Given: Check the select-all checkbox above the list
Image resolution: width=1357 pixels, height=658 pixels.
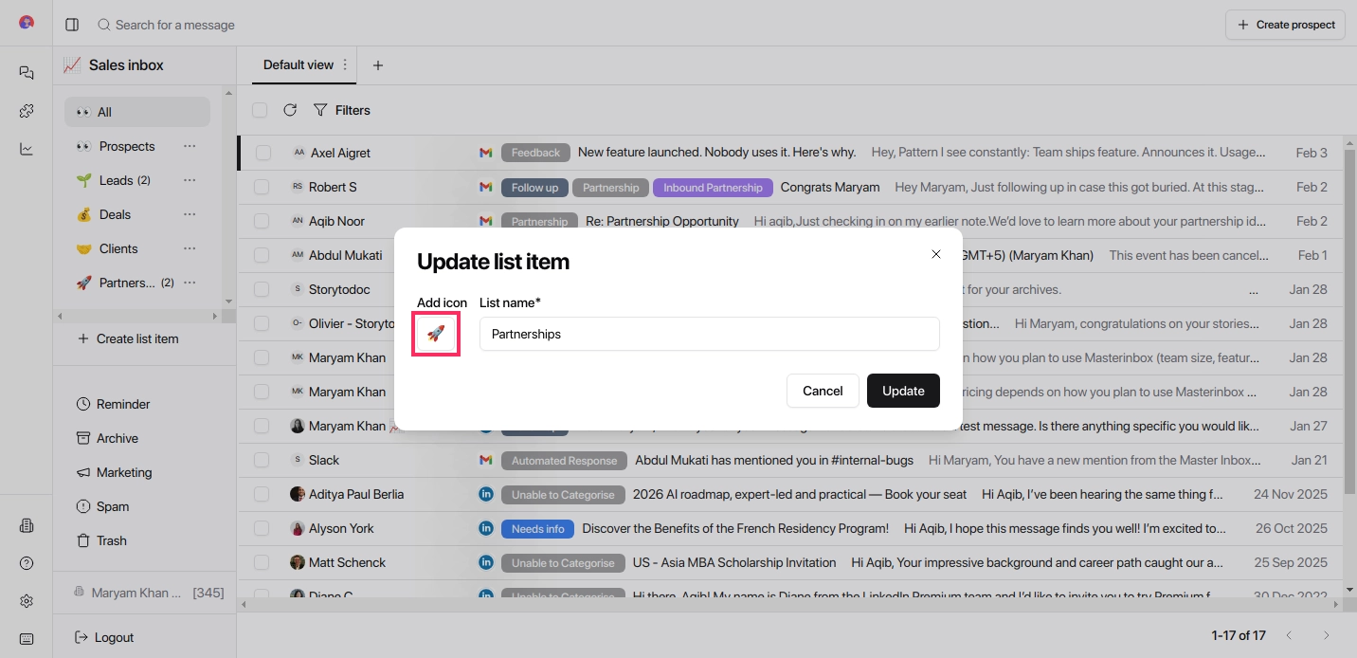Looking at the screenshot, I should [260, 110].
